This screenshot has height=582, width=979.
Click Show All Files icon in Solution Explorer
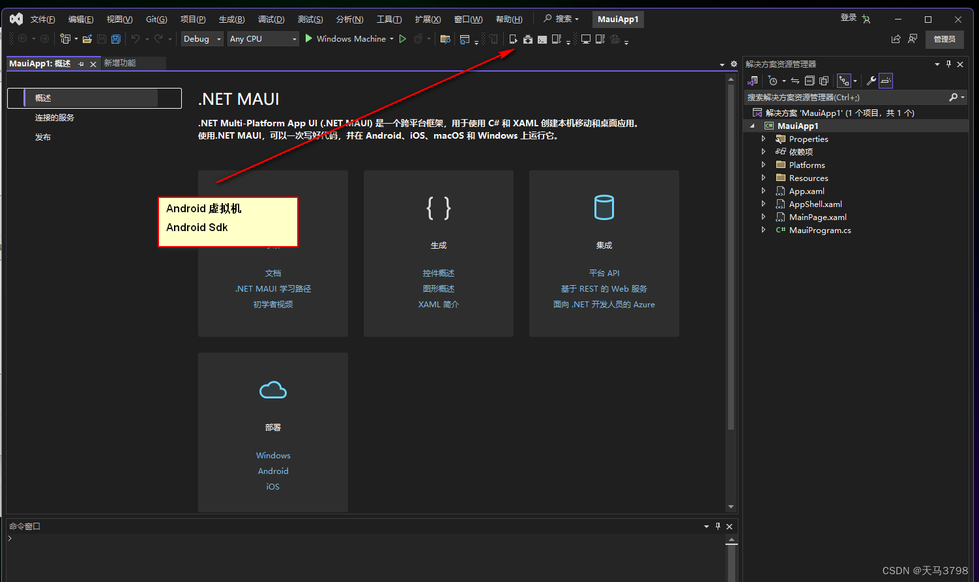coord(824,81)
